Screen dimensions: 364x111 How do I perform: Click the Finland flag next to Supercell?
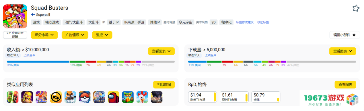[x=33, y=15]
